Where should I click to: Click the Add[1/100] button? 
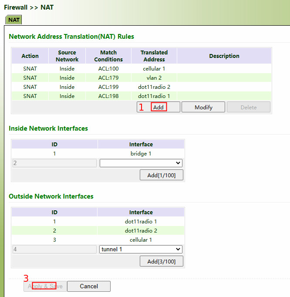[x=161, y=175]
